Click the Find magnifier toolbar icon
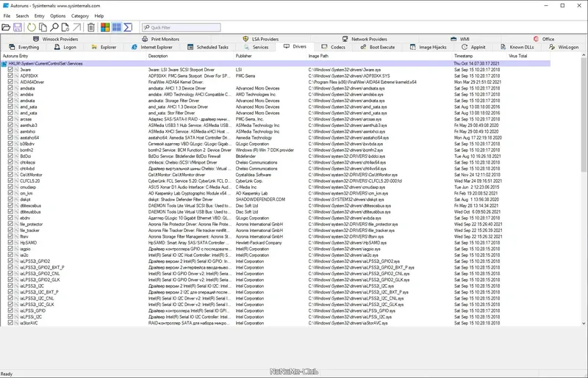The image size is (588, 378). [54, 27]
